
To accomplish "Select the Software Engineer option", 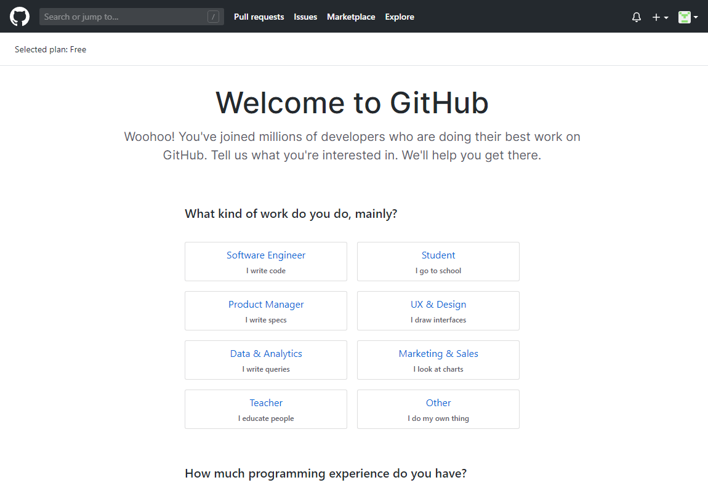I will [x=266, y=262].
